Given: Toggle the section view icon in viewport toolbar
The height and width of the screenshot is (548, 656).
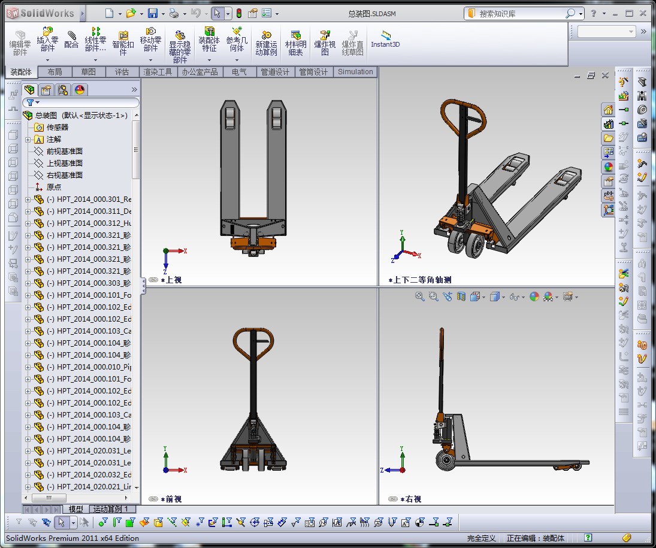Looking at the screenshot, I should (461, 296).
